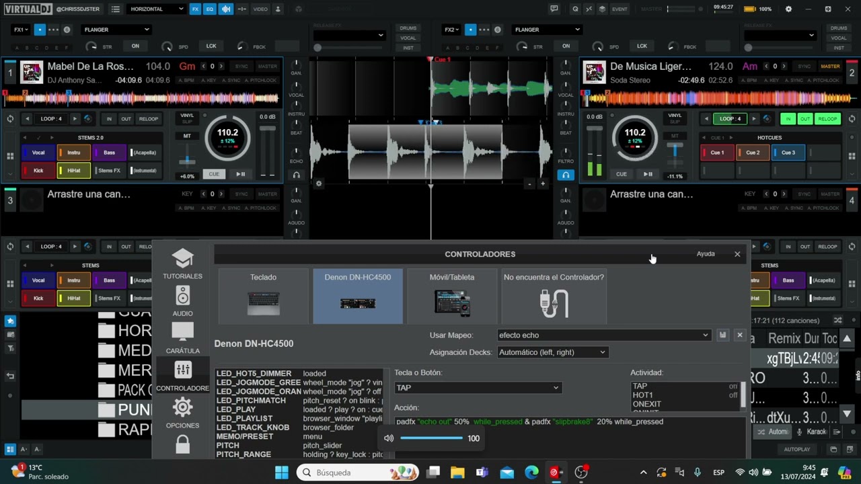The image size is (861, 484).
Task: Click the volume slider showing 100
Action: [431, 438]
